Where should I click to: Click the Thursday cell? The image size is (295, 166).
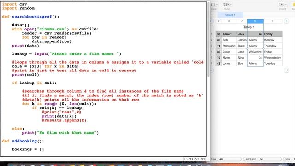click(272, 46)
